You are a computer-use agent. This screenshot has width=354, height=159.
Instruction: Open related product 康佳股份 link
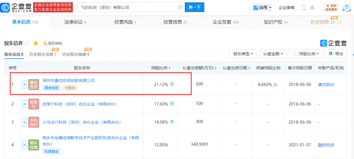tap(326, 85)
